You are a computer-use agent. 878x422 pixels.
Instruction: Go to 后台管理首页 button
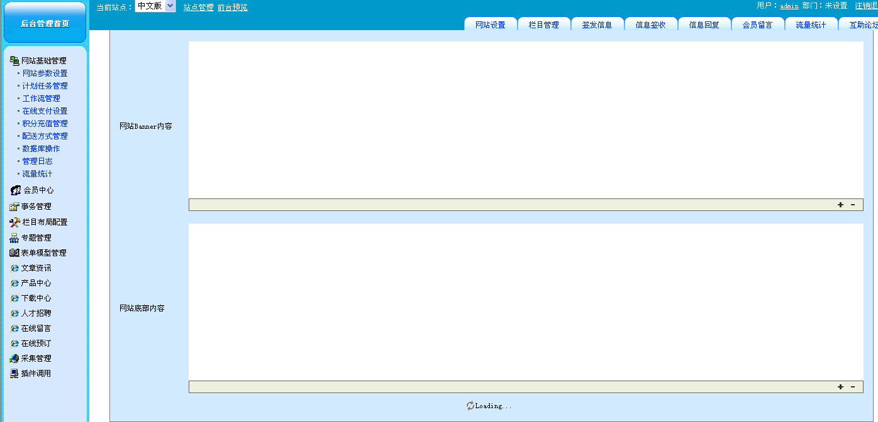45,23
